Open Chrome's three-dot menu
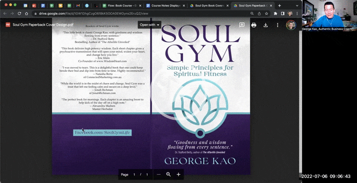Image resolution: width=357 pixels, height=183 pixels. [297, 14]
